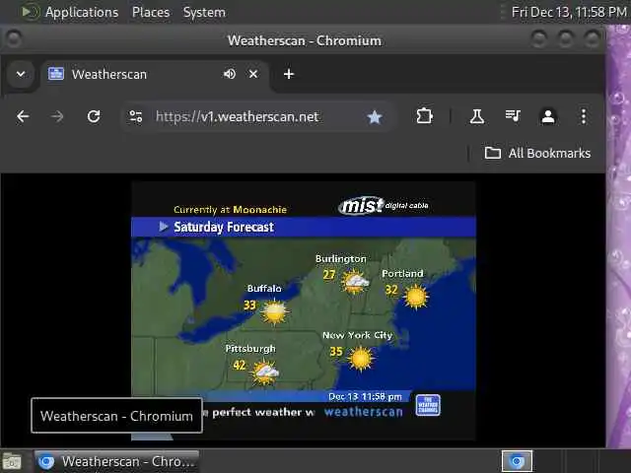Click the clock showing Fri Dec 13
This screenshot has width=631, height=473.
point(569,12)
